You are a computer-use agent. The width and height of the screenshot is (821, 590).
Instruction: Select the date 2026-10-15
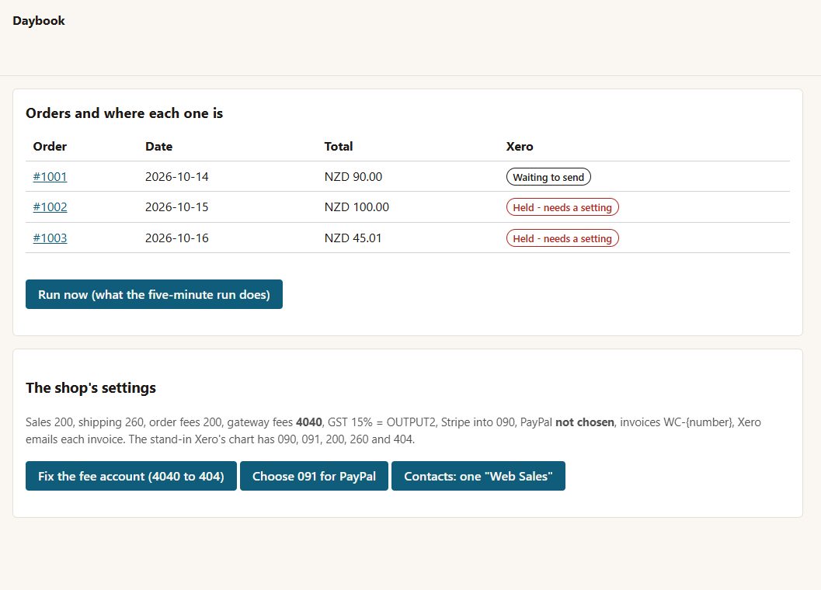click(x=176, y=207)
